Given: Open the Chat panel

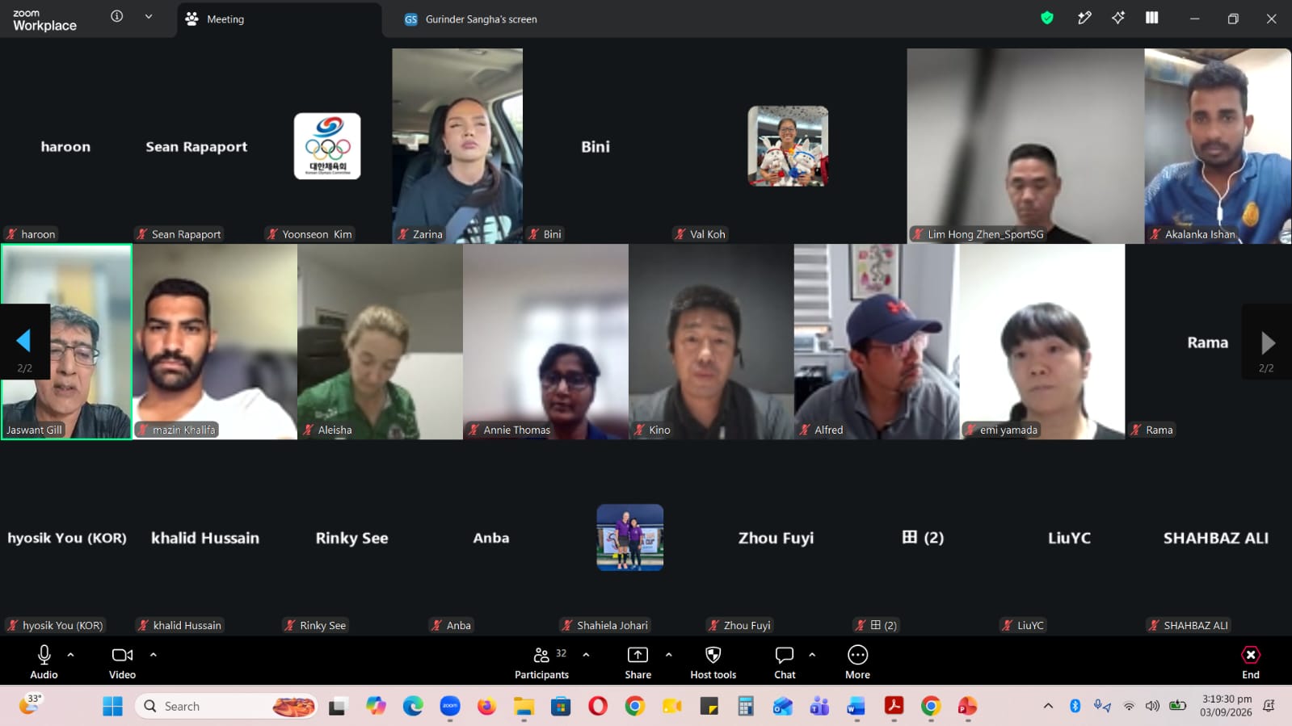Looking at the screenshot, I should (785, 662).
